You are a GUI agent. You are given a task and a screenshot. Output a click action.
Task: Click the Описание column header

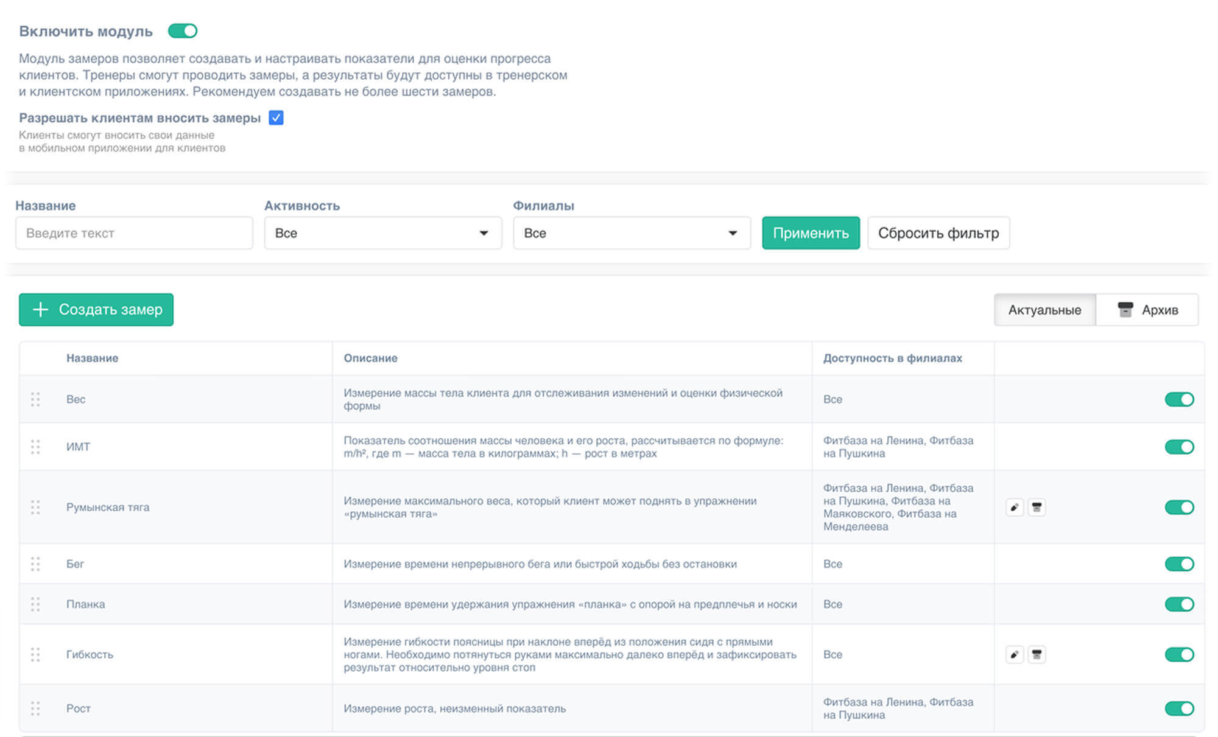pos(370,358)
